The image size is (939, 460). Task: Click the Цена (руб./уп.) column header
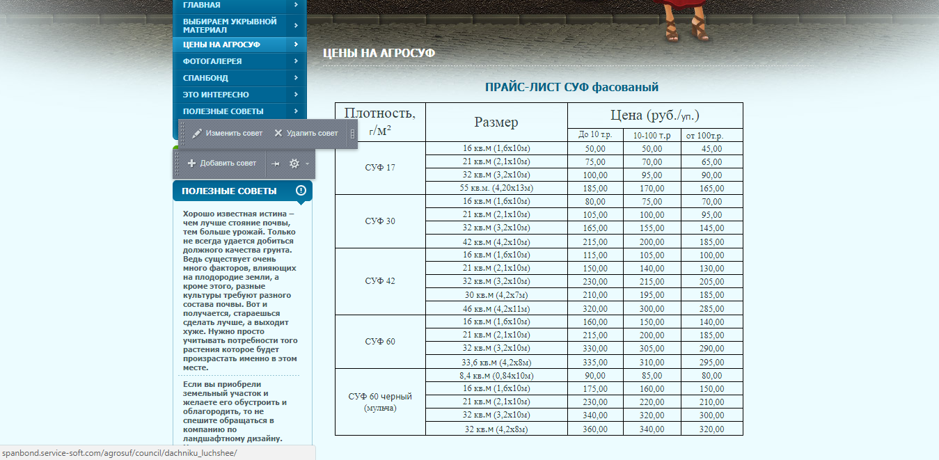(x=655, y=116)
